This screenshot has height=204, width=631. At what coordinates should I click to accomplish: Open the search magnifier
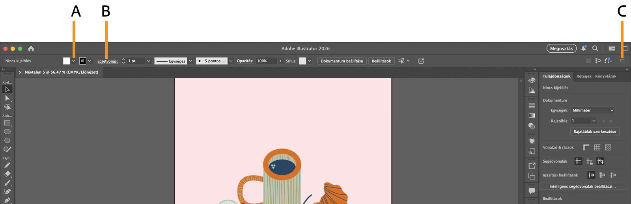[595, 48]
